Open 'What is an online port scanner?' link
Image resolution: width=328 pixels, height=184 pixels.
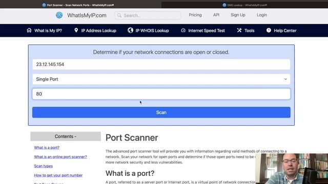(x=60, y=157)
